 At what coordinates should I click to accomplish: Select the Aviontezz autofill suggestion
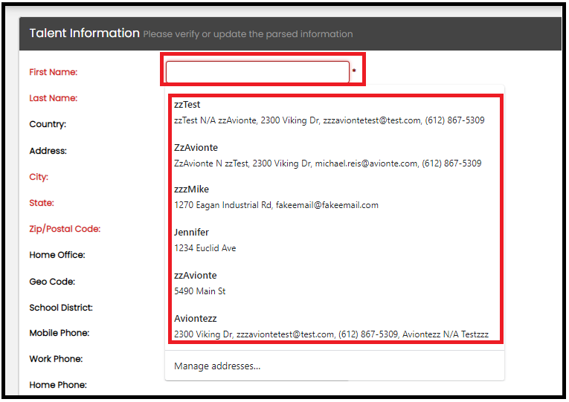tap(331, 326)
